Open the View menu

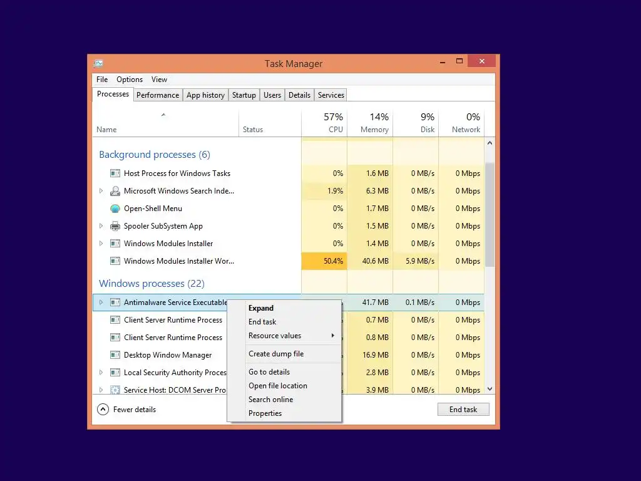coord(159,80)
